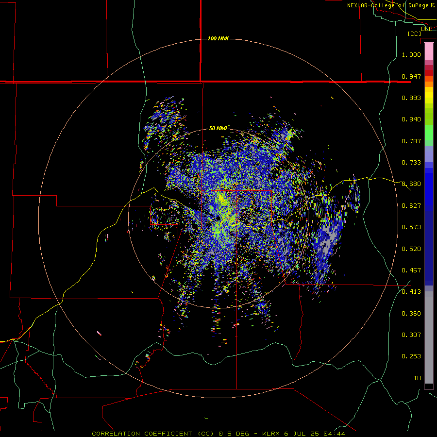Click the 04:44 timestamp in the caption
Screen dimensions: 437x437
point(334,434)
